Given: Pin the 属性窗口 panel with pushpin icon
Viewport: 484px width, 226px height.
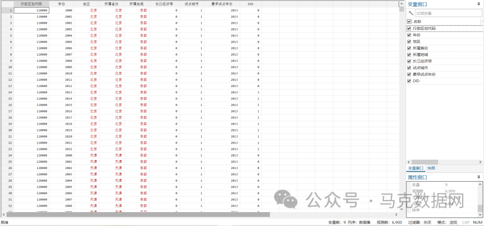Looking at the screenshot, I should pos(479,177).
